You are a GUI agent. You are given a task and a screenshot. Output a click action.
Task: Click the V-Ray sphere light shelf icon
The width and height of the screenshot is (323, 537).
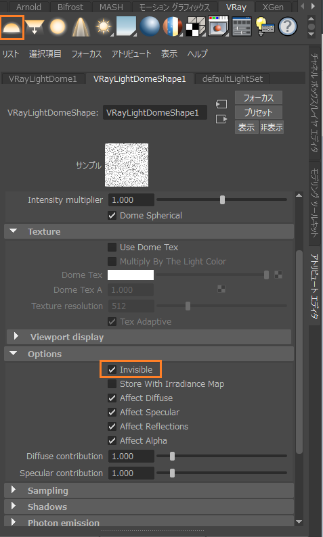pos(58,26)
